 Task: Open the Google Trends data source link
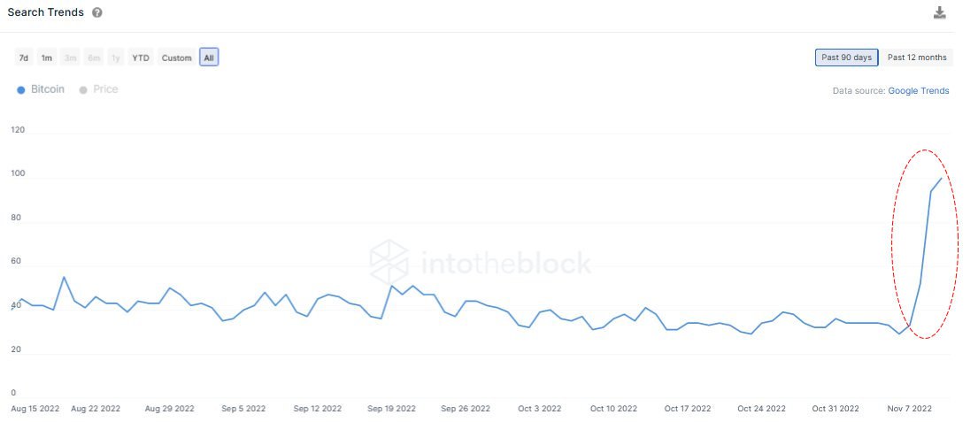(918, 91)
